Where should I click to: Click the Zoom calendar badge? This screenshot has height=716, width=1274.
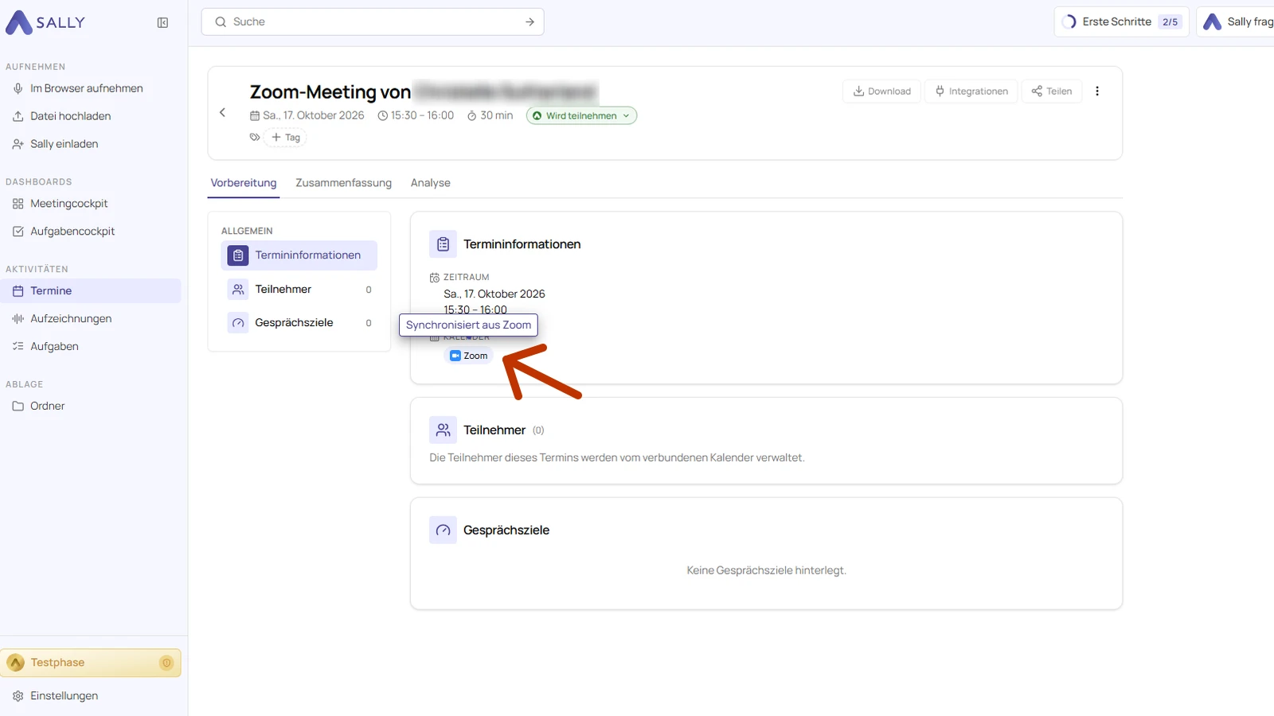click(469, 356)
